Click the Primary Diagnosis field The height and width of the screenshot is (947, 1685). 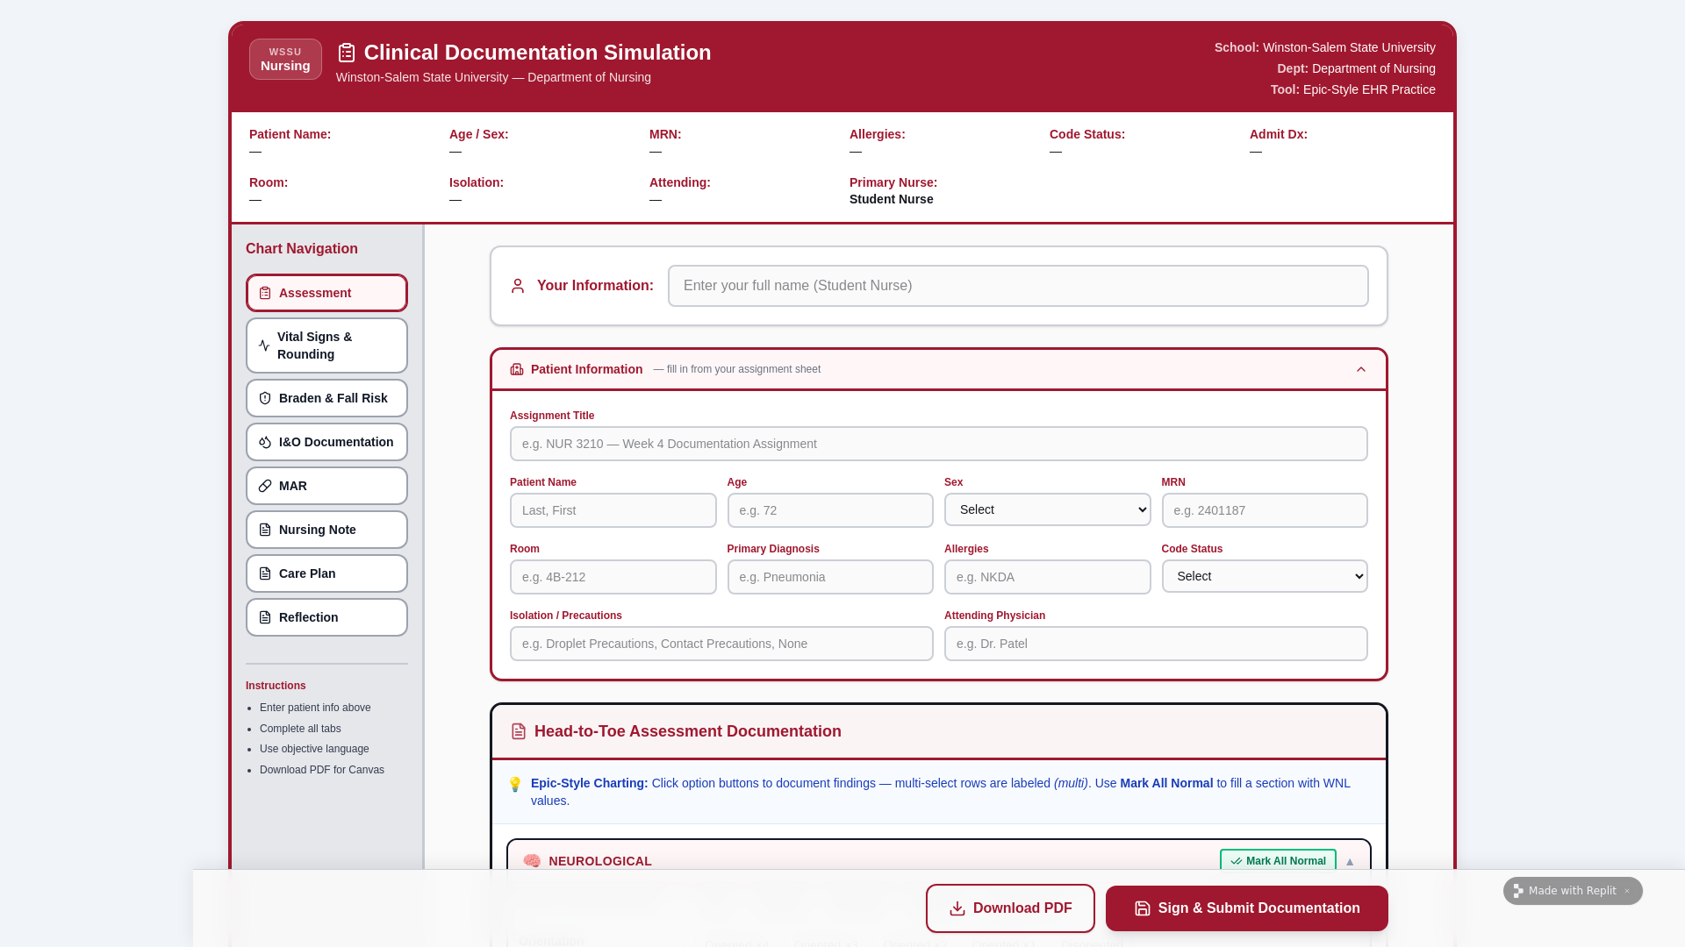pyautogui.click(x=830, y=577)
